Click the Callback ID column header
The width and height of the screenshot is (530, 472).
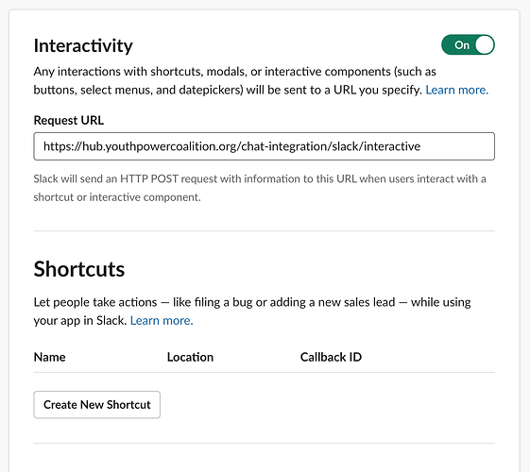[x=331, y=357]
